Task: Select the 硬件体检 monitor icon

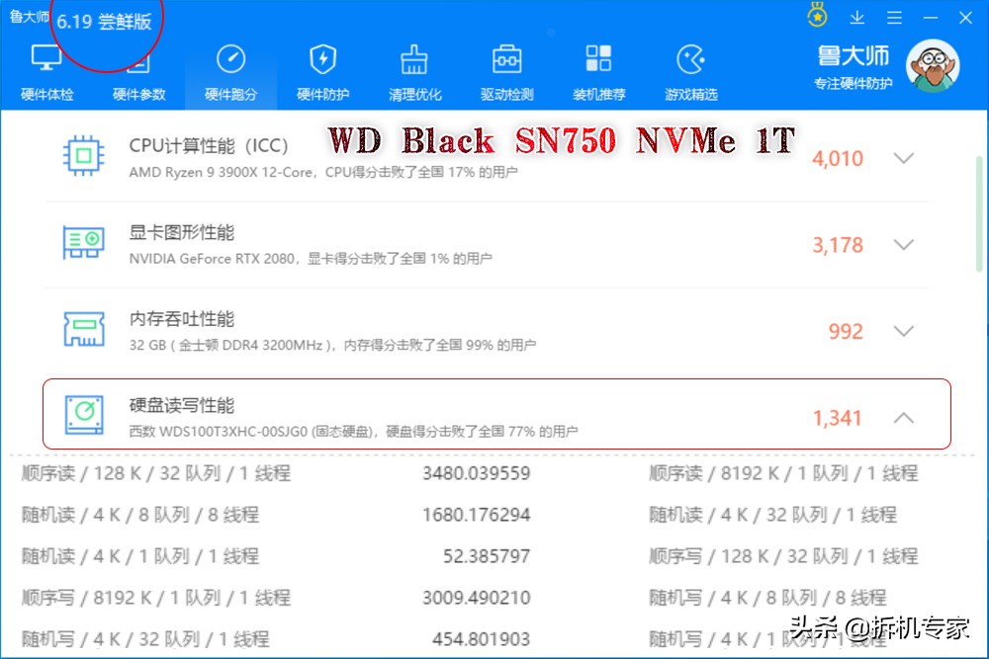Action: (x=45, y=61)
